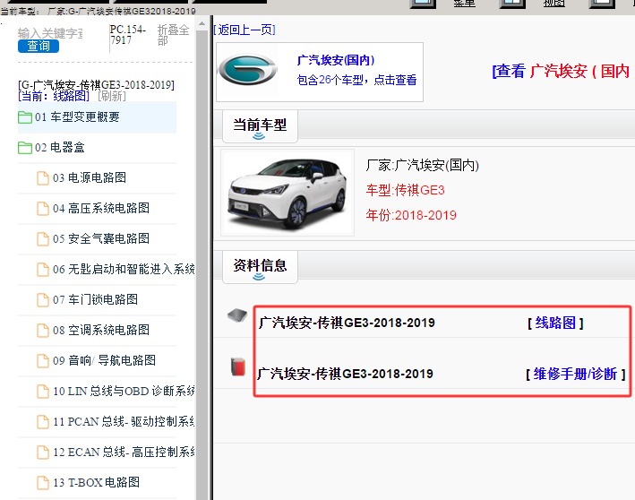Viewport: 635px width, 500px height.
Task: Click document icon of 08 空调系统电路图
Action: click(43, 331)
